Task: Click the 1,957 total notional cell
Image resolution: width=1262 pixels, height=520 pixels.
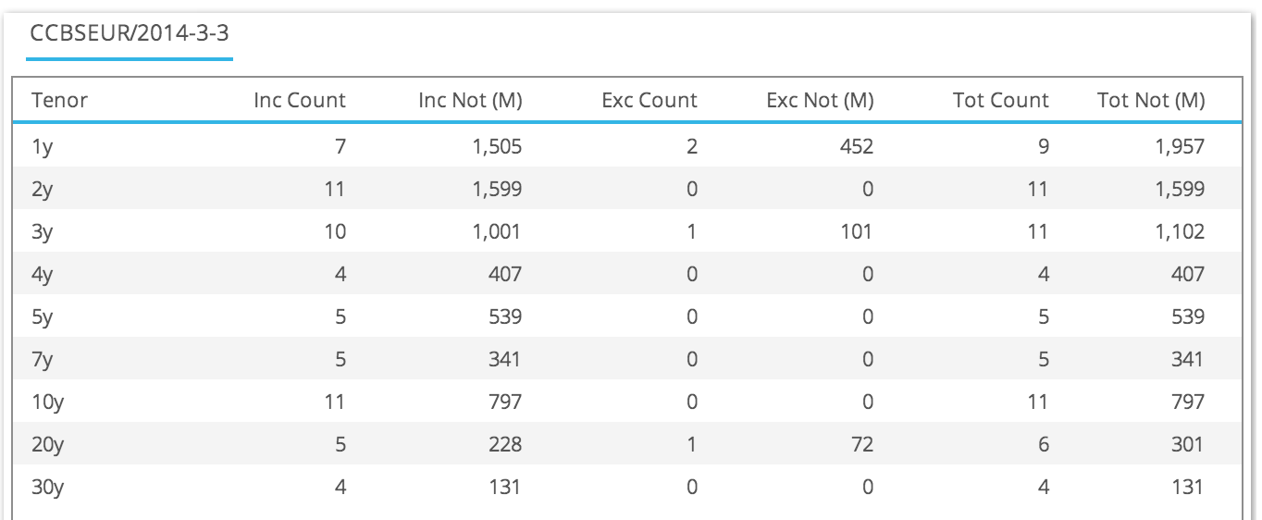Action: pos(1181,146)
